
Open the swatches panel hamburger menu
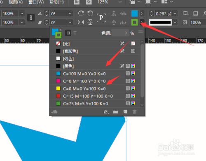point(140,31)
